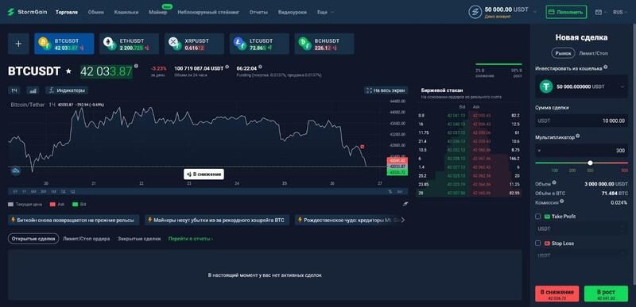Switch to Закрытые сделки tab
636x307 pixels.
(139, 239)
